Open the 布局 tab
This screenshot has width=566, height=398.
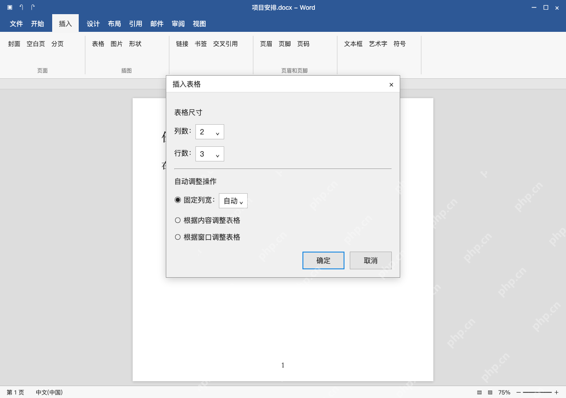(x=115, y=24)
